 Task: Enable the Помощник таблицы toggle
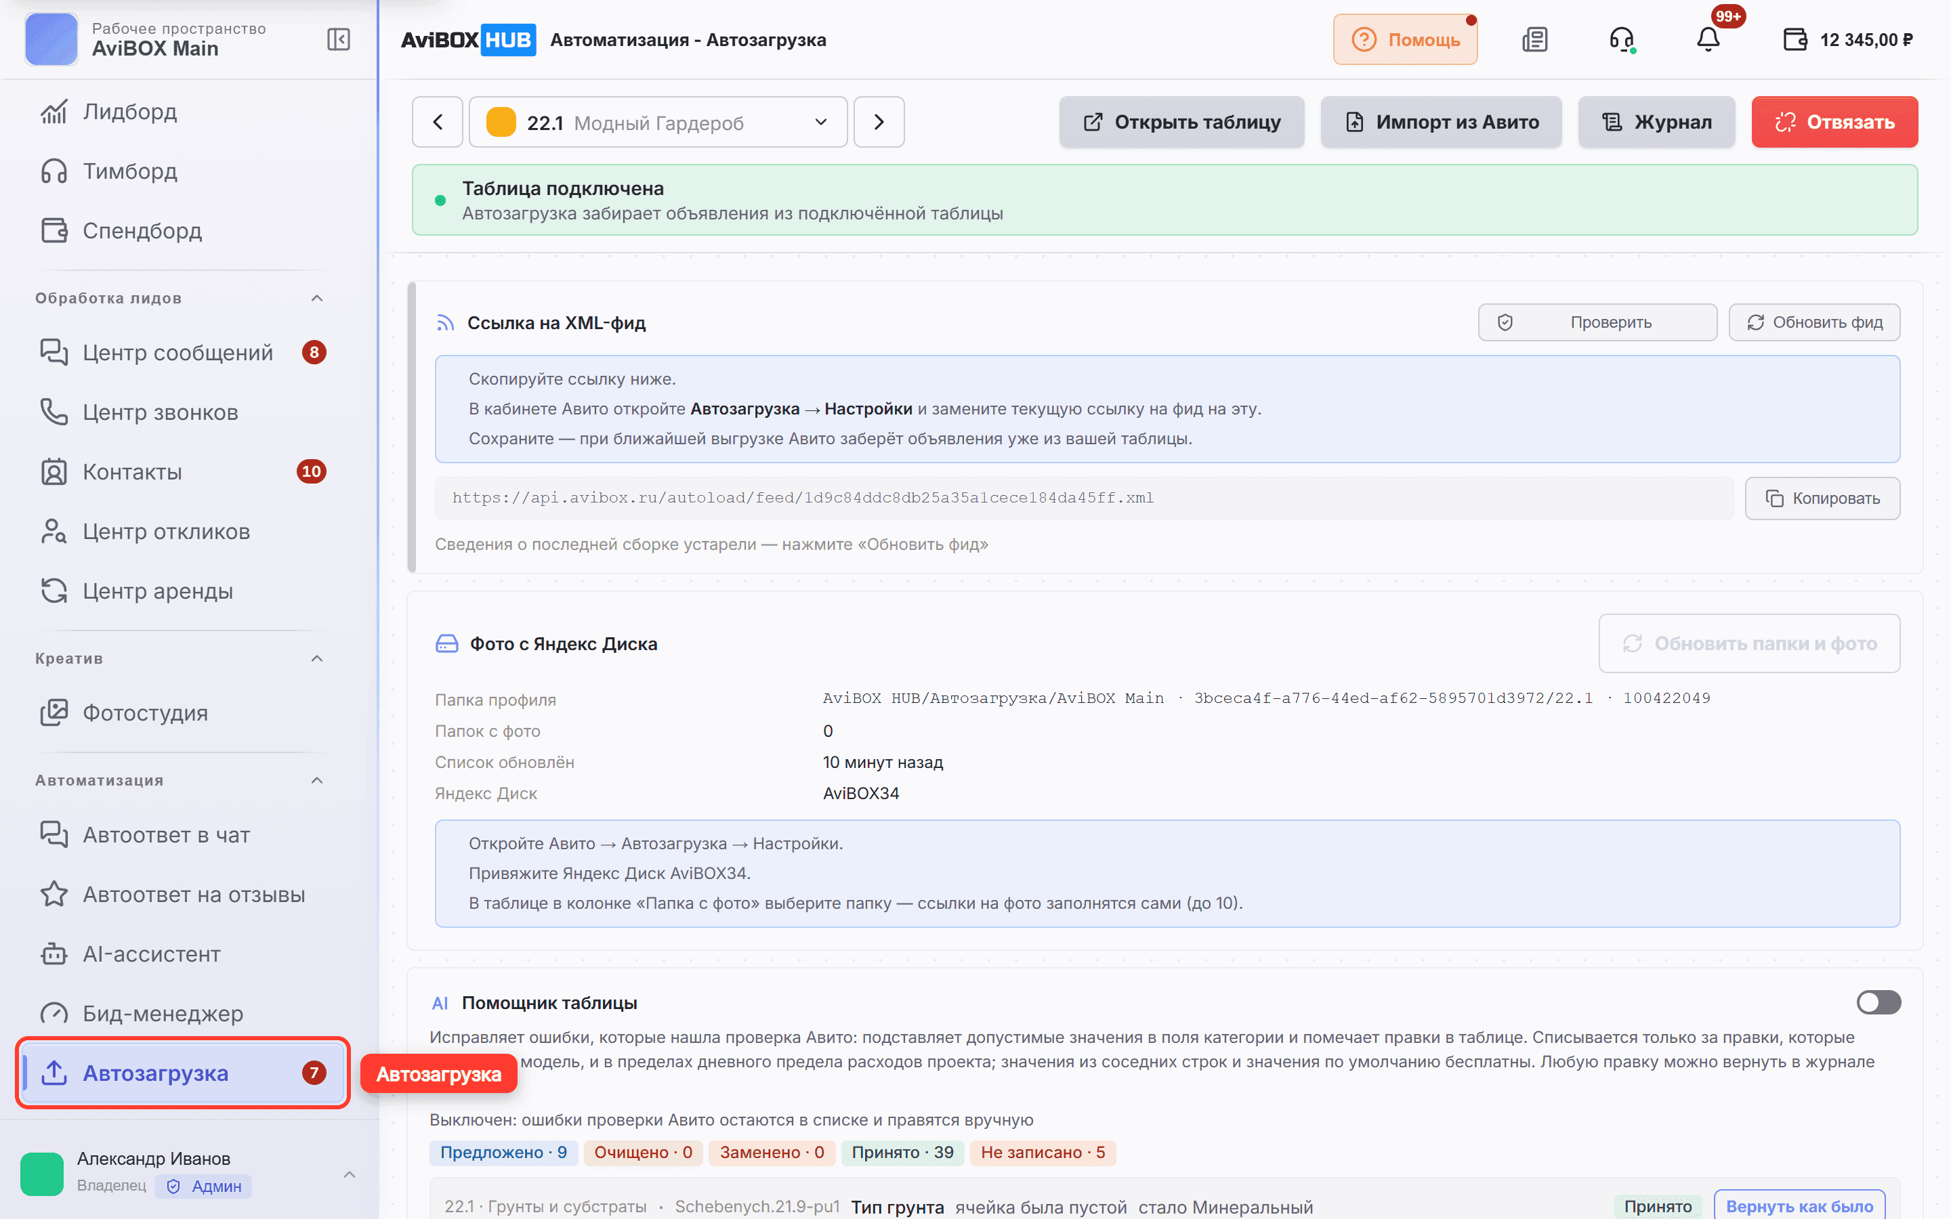pos(1878,1002)
